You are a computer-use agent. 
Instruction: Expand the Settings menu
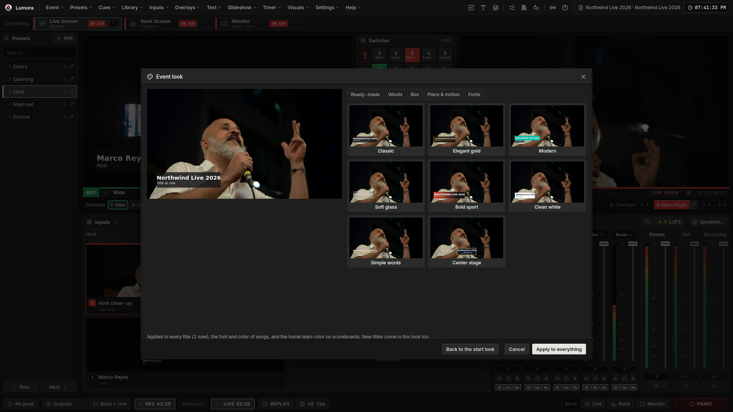tap(327, 8)
